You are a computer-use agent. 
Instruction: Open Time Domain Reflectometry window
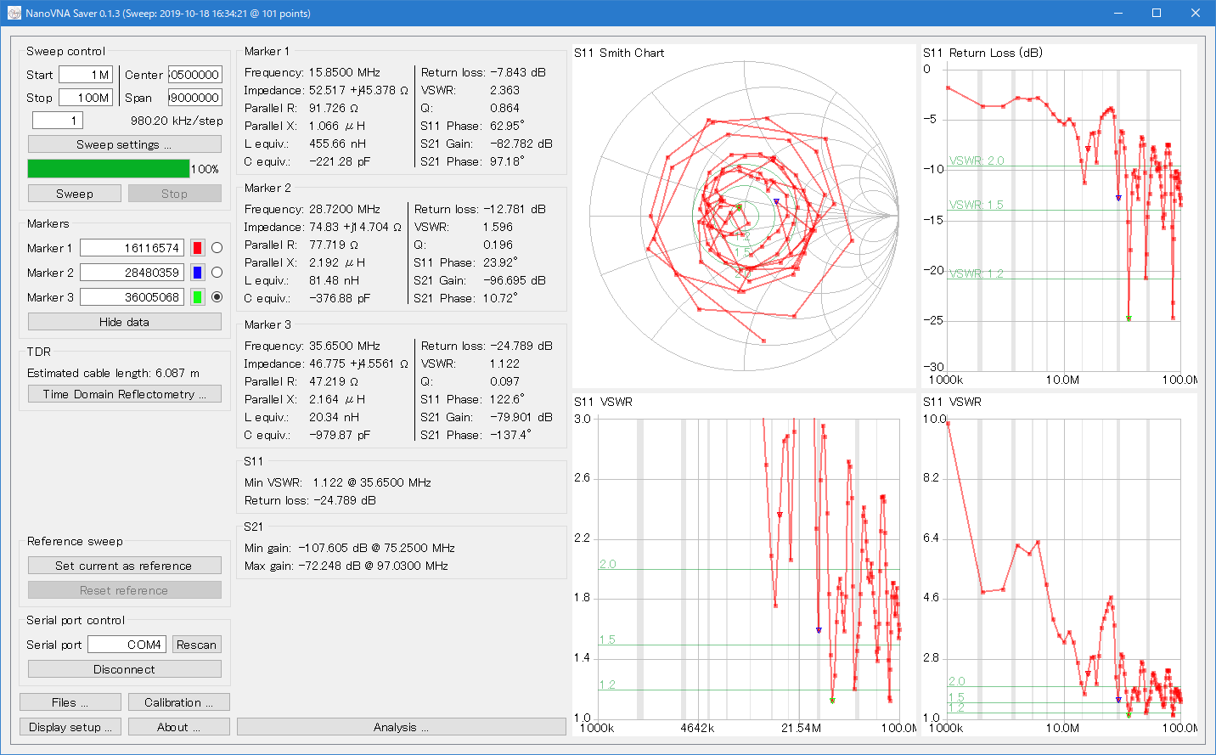coord(125,394)
